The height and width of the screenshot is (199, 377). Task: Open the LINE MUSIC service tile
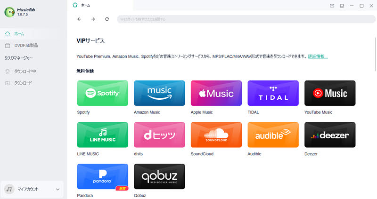coord(103,135)
